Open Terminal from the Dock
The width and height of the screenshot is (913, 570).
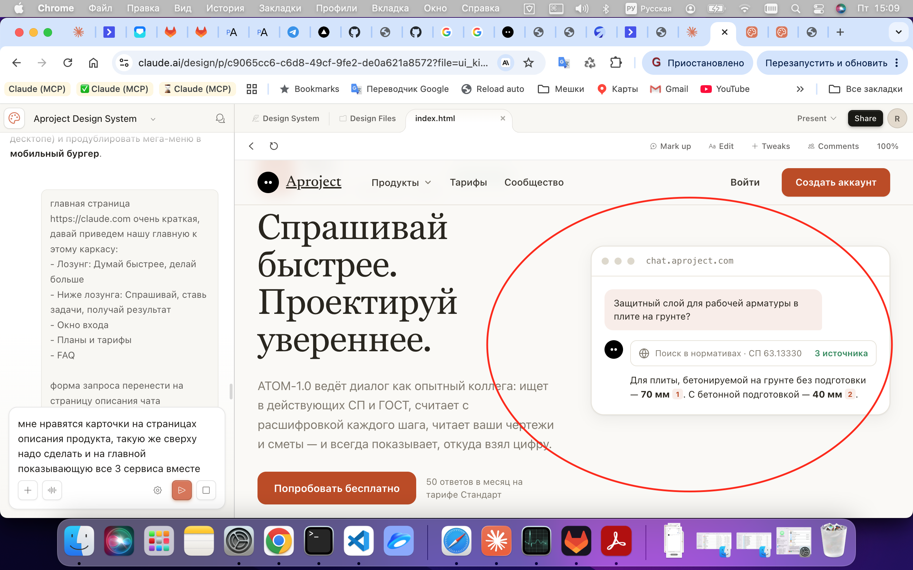click(x=318, y=540)
